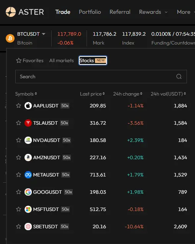Select the SBETUSDT symbol
This screenshot has height=244, width=195.
click(45, 227)
